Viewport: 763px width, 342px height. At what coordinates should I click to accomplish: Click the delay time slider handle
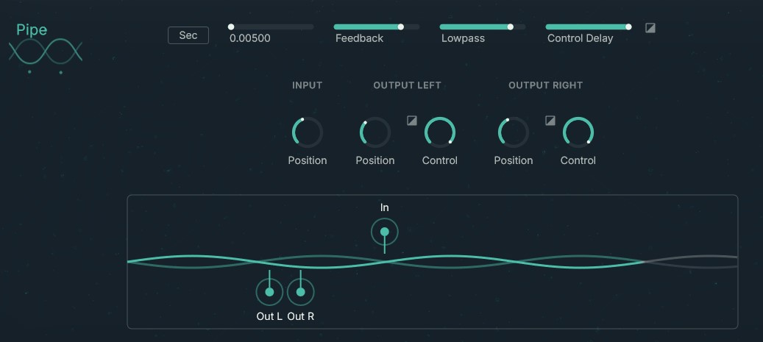coord(231,27)
